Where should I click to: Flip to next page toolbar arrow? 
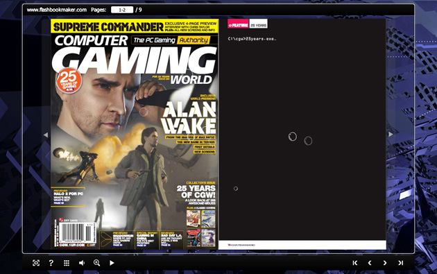(385, 263)
